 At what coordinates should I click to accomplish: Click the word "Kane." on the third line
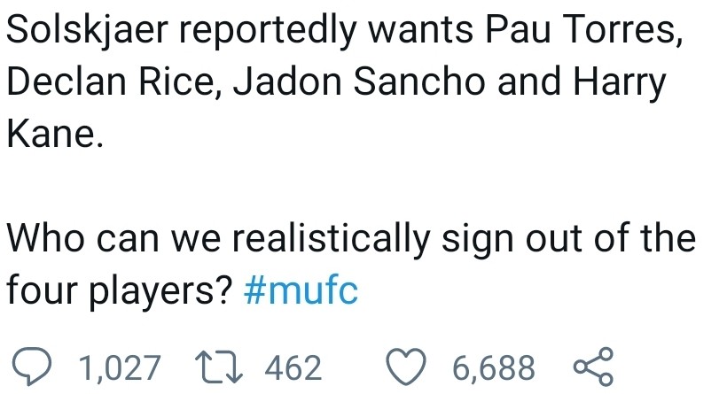(58, 135)
